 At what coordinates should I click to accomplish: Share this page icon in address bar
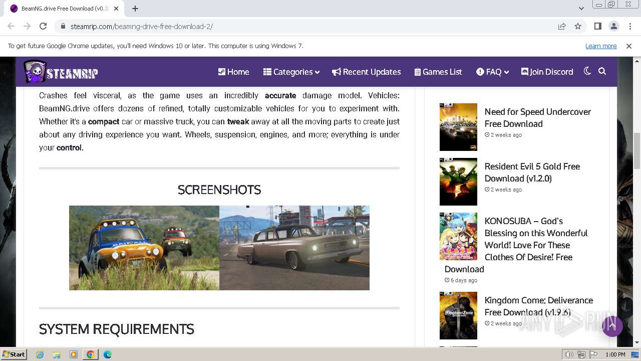coord(562,26)
